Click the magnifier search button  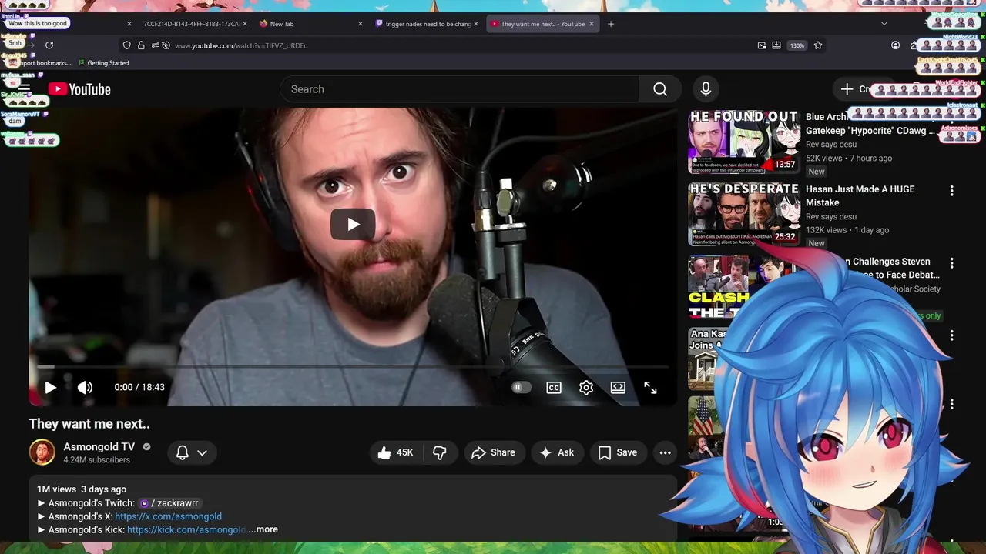[660, 89]
